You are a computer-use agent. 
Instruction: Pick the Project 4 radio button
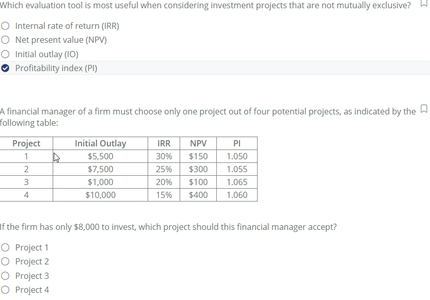point(5,290)
